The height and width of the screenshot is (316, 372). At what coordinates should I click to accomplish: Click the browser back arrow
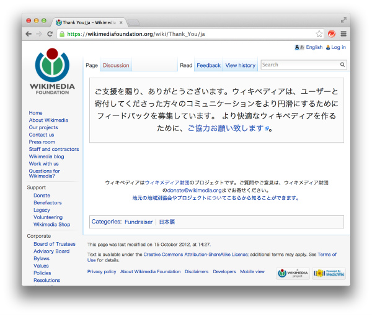[x=29, y=34]
